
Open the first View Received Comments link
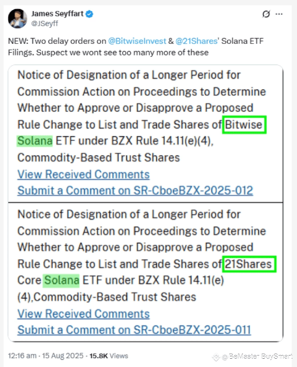click(x=84, y=175)
